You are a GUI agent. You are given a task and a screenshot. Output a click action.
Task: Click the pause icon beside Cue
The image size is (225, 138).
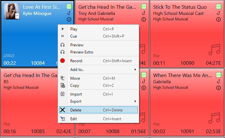pyautogui.click(x=62, y=36)
